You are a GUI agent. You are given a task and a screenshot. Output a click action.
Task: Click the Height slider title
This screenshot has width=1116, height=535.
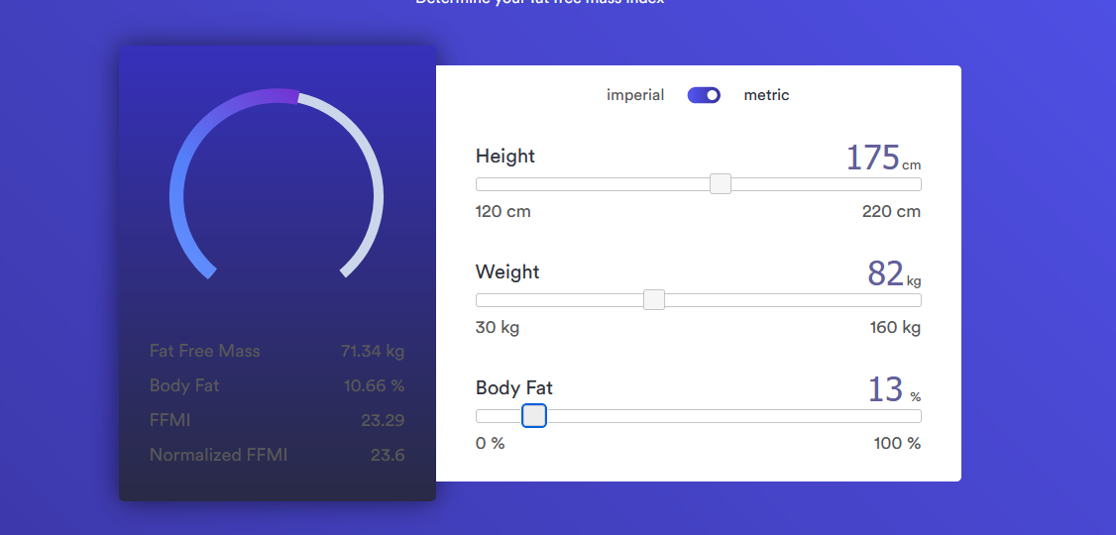coord(505,156)
